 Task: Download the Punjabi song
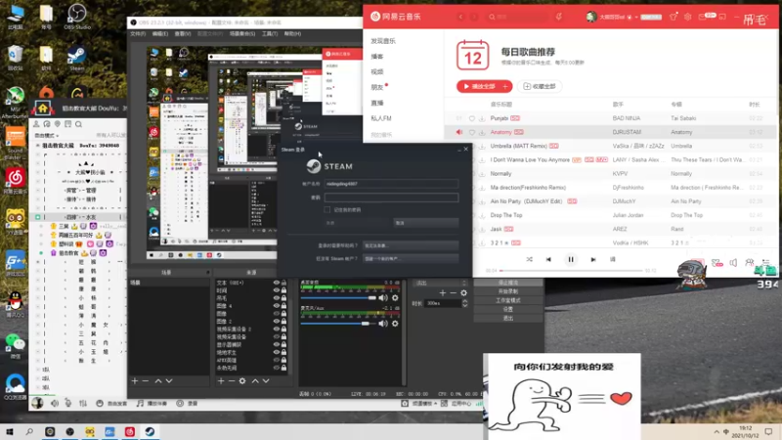pyautogui.click(x=482, y=118)
